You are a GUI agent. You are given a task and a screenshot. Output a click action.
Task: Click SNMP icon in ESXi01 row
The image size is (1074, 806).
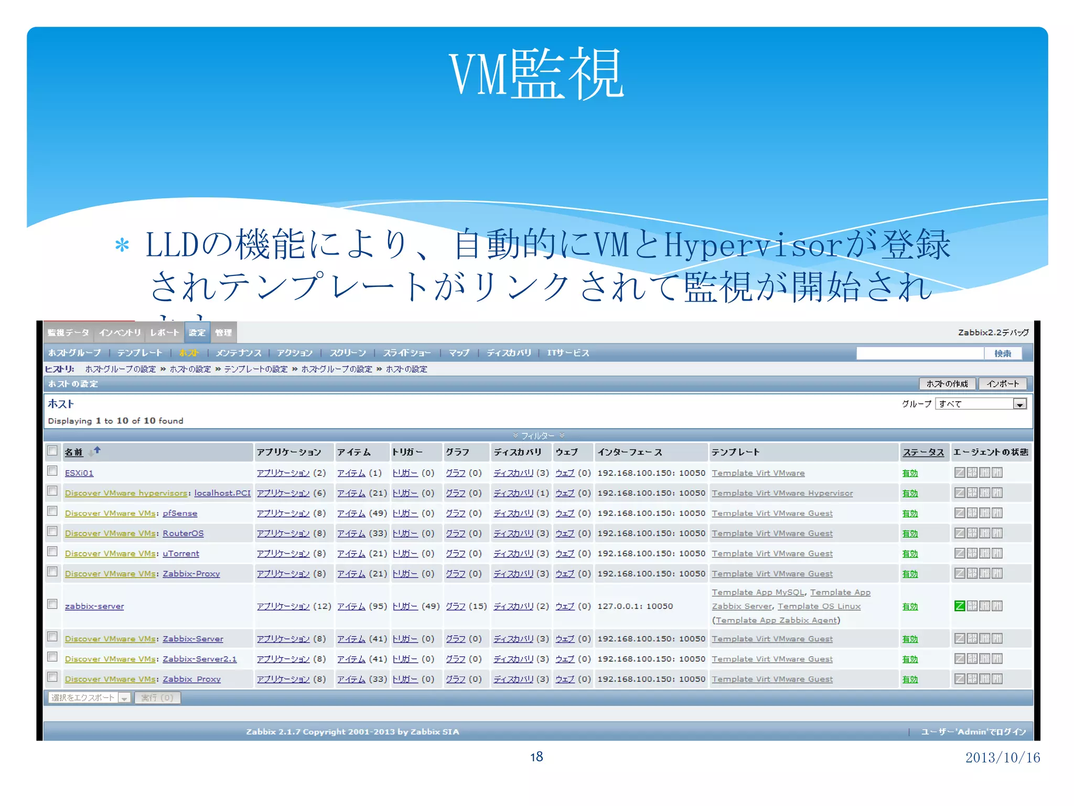972,473
